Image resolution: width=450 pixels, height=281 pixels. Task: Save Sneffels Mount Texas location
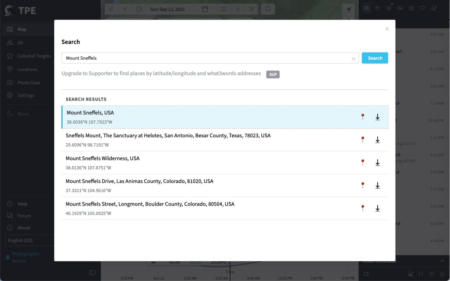[378, 140]
